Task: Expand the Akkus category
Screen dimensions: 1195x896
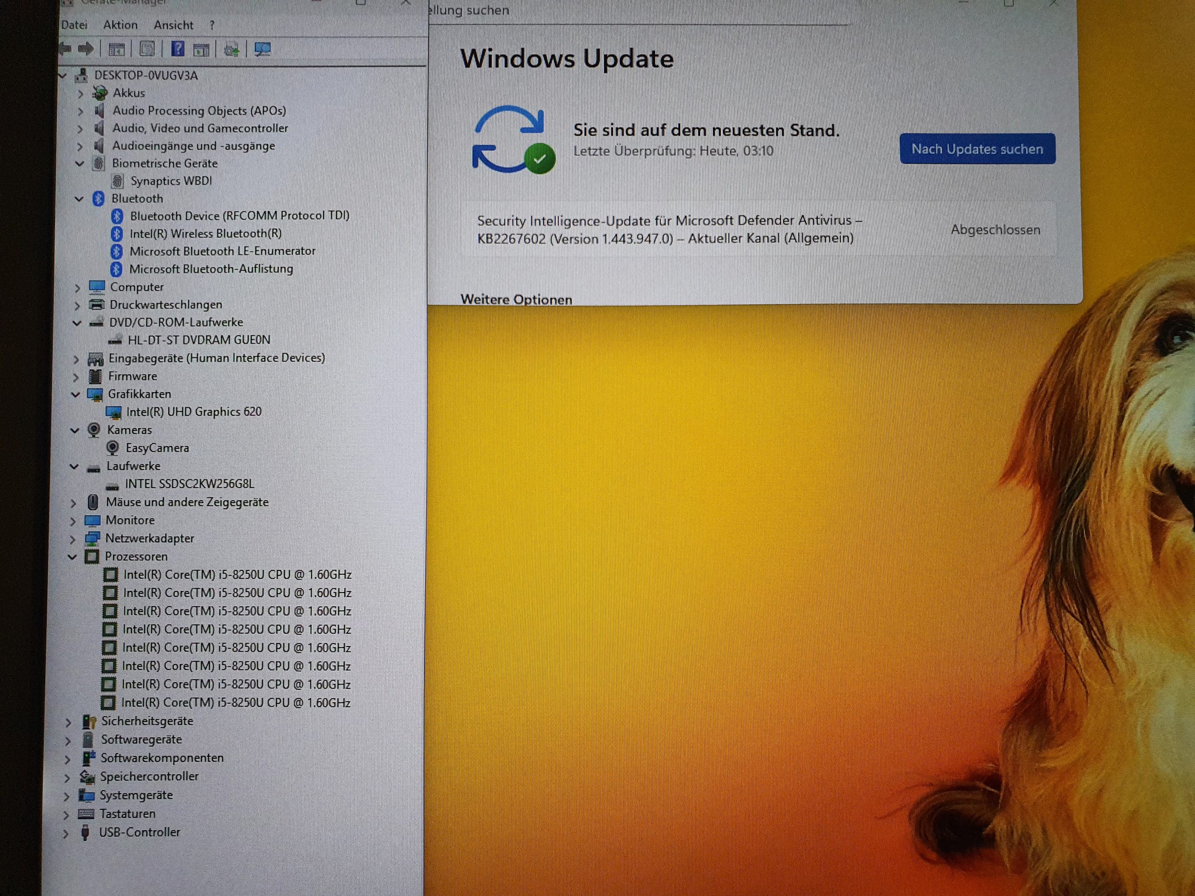Action: (80, 93)
